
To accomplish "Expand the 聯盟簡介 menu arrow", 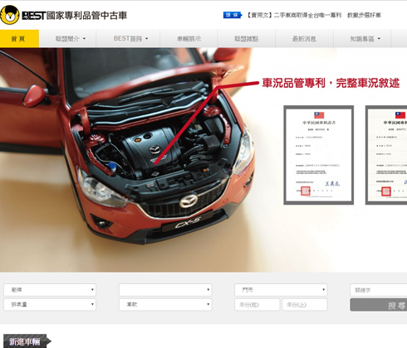I will [x=84, y=39].
